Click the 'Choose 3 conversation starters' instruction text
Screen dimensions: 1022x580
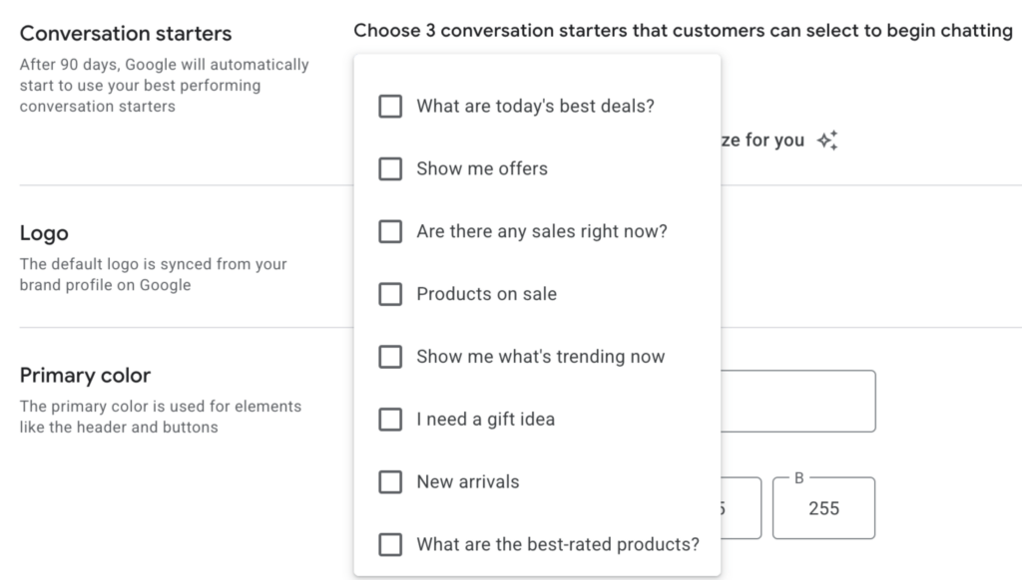(x=684, y=30)
